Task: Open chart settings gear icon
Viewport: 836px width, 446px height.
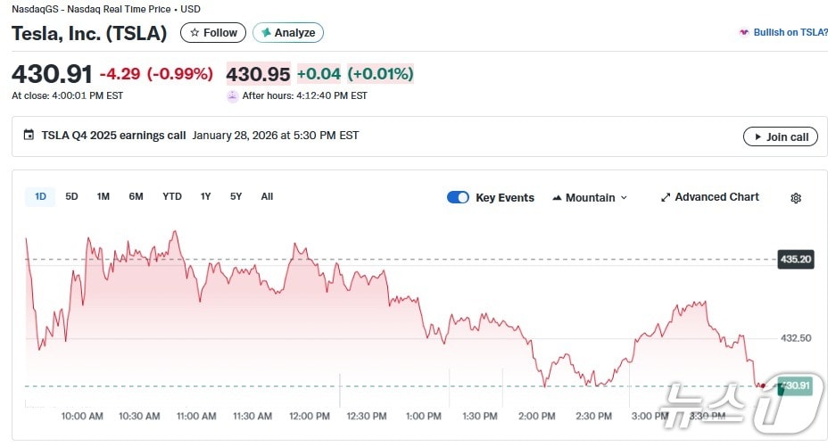Action: tap(796, 198)
